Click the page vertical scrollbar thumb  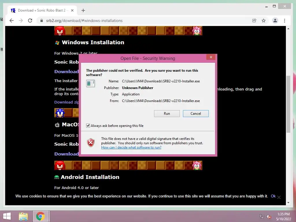[288, 104]
